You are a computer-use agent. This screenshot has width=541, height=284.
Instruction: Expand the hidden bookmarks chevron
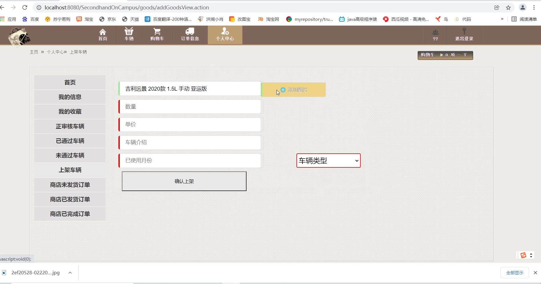click(502, 19)
